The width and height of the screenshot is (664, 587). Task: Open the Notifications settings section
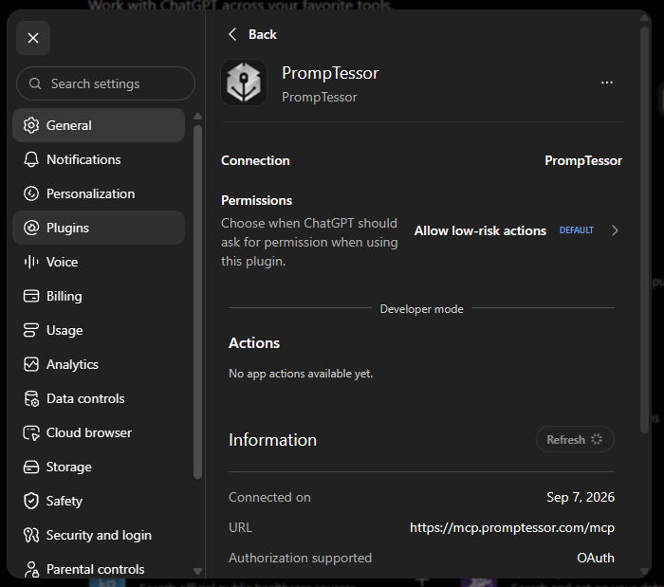99,159
